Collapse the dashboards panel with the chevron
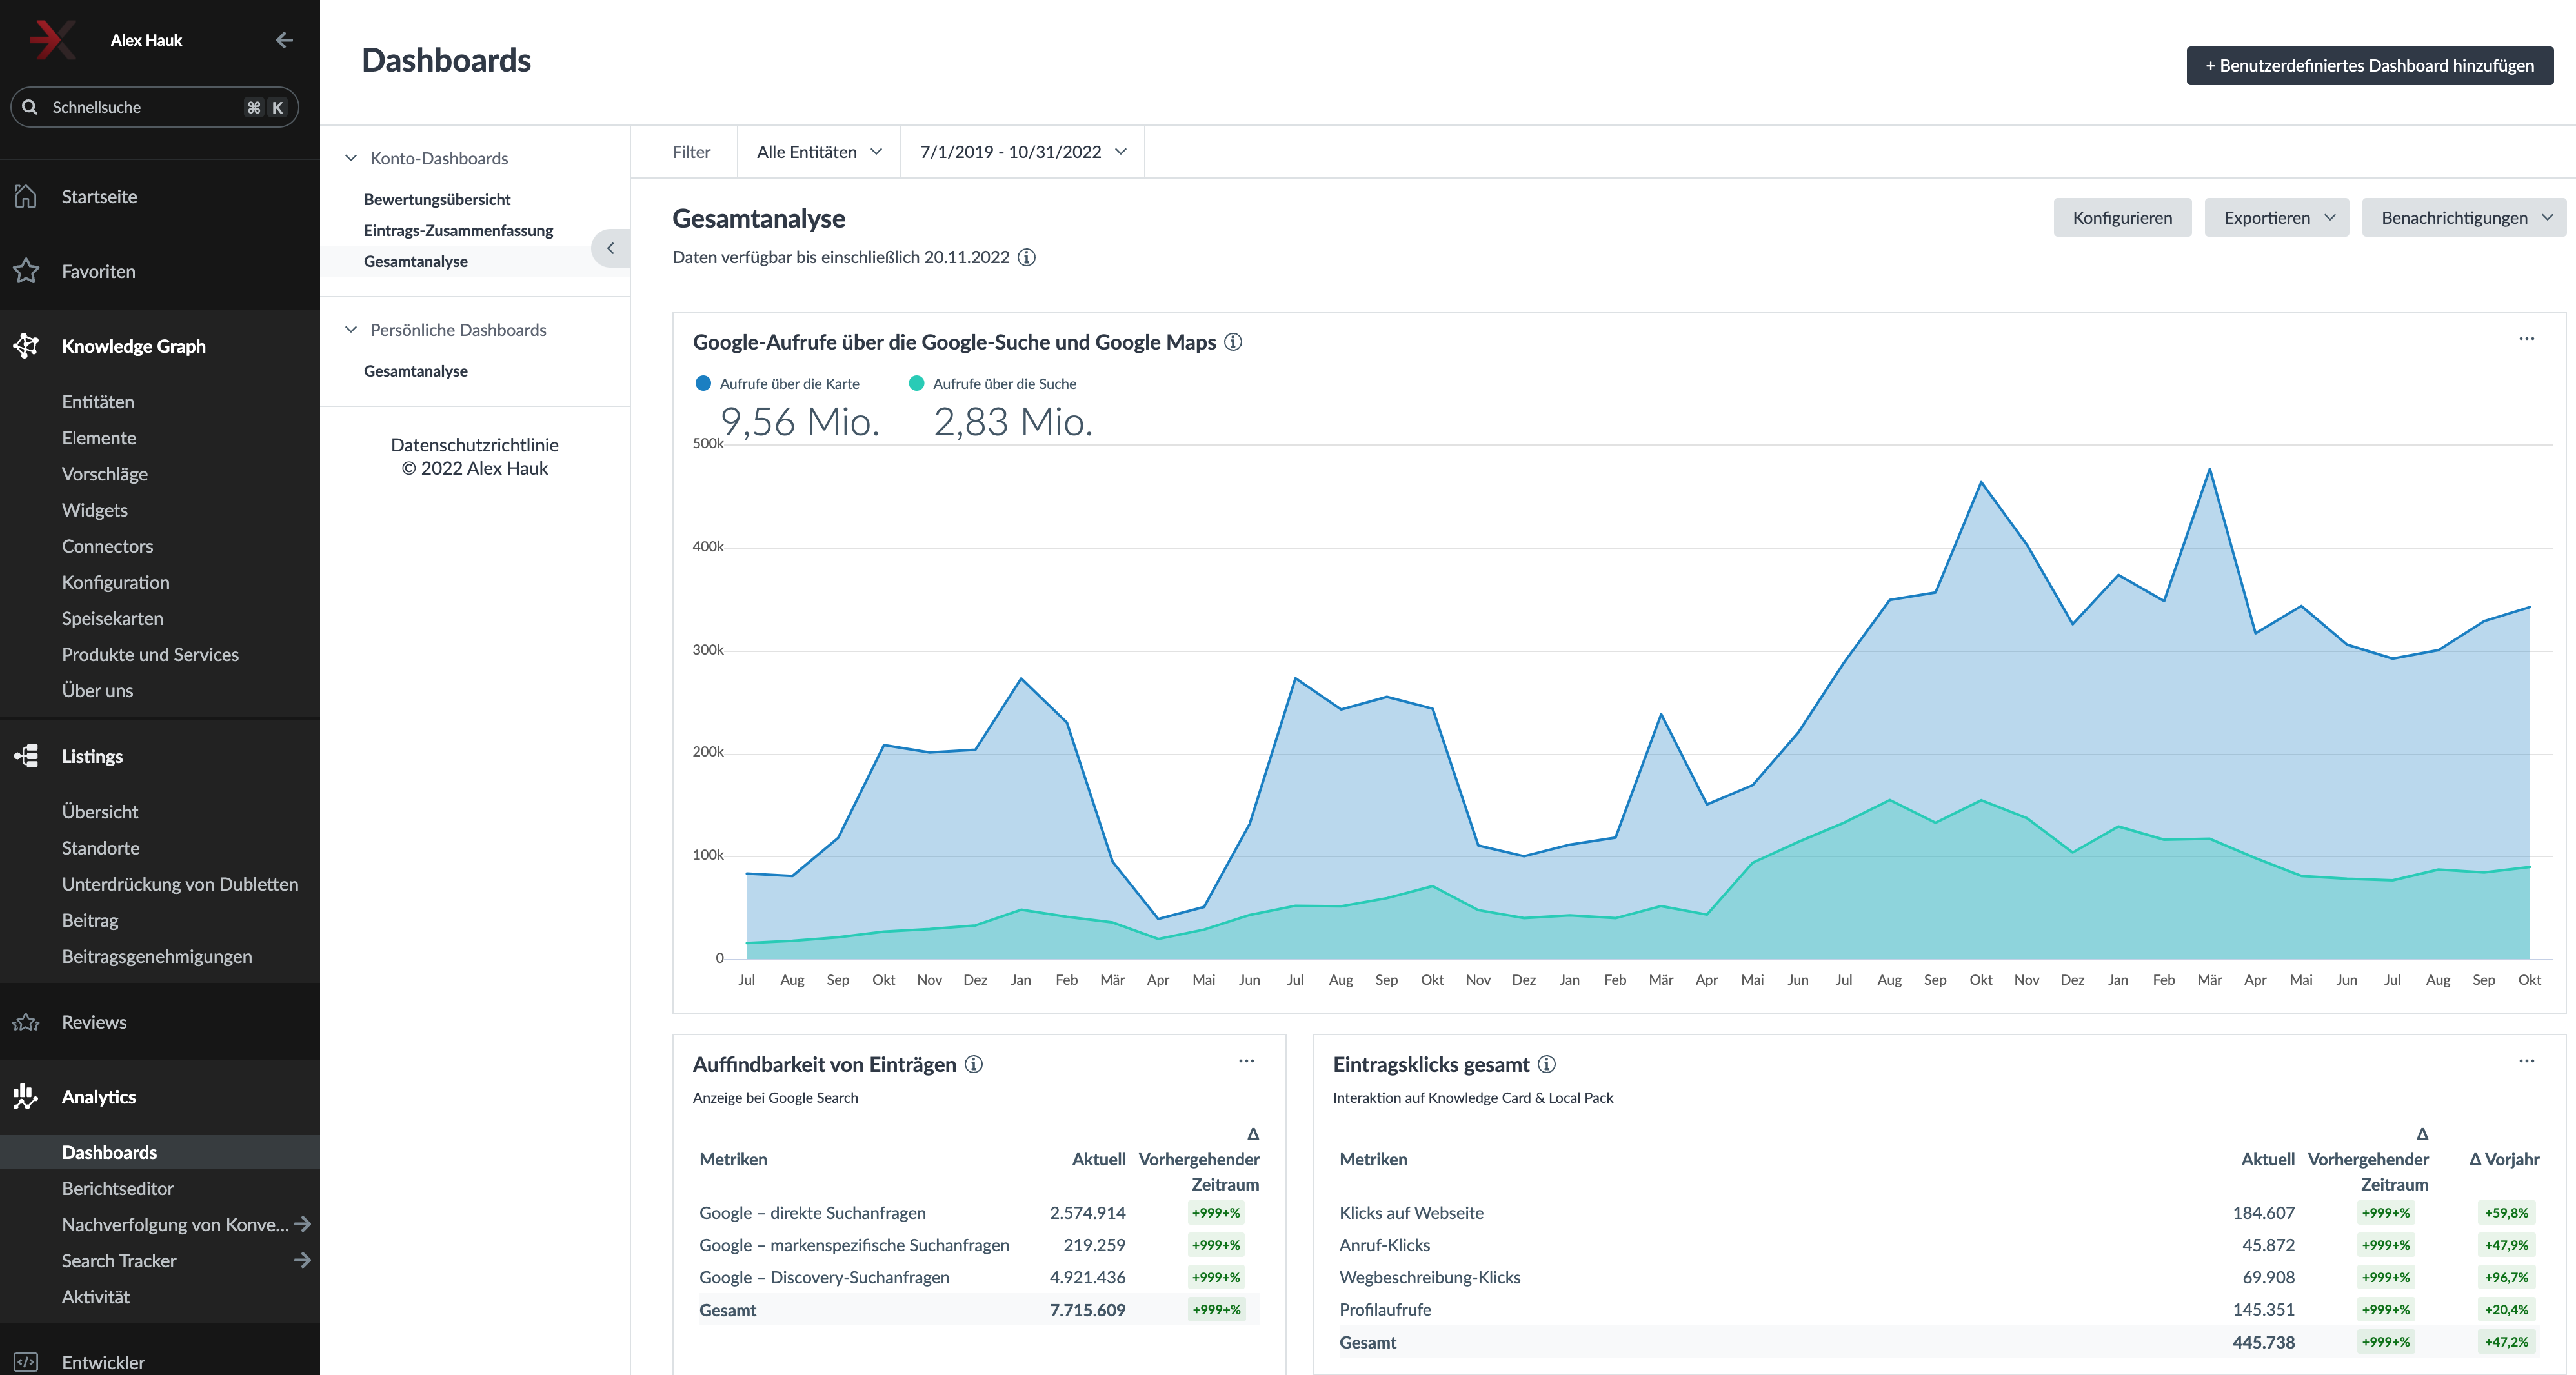The image size is (2576, 1375). pos(610,248)
